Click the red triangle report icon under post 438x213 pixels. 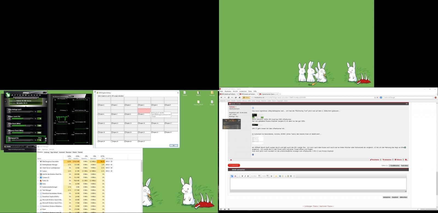(231, 160)
